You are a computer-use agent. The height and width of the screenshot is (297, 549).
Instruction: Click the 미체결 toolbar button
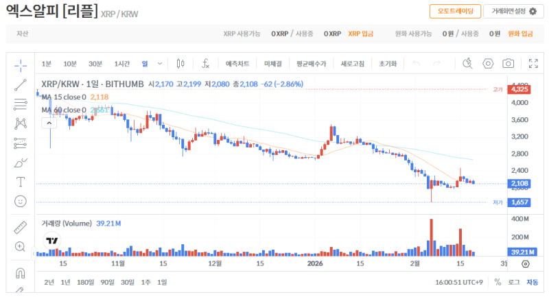coord(272,64)
